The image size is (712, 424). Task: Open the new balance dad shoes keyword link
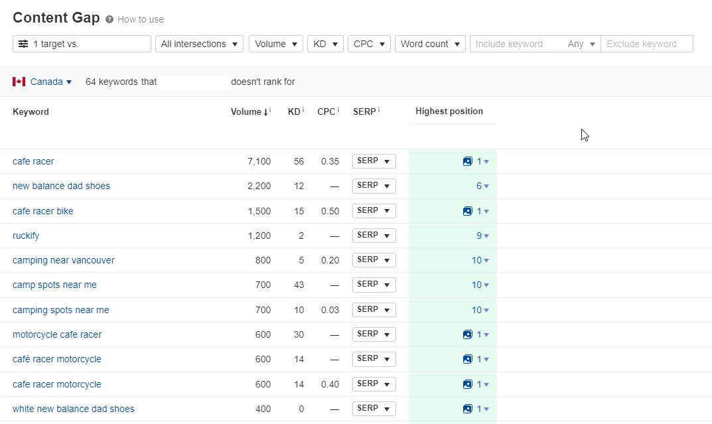click(x=61, y=186)
